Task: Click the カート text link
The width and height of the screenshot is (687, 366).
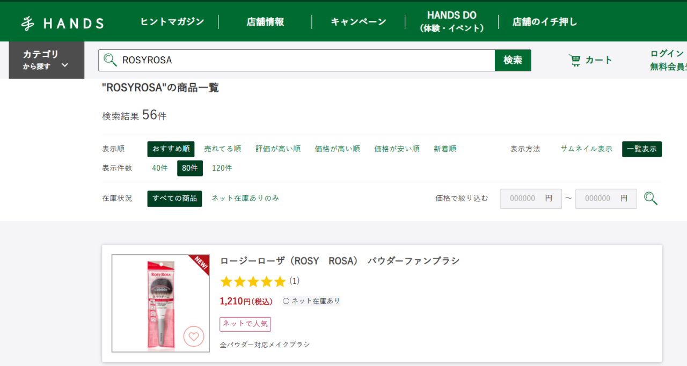Action: click(598, 60)
